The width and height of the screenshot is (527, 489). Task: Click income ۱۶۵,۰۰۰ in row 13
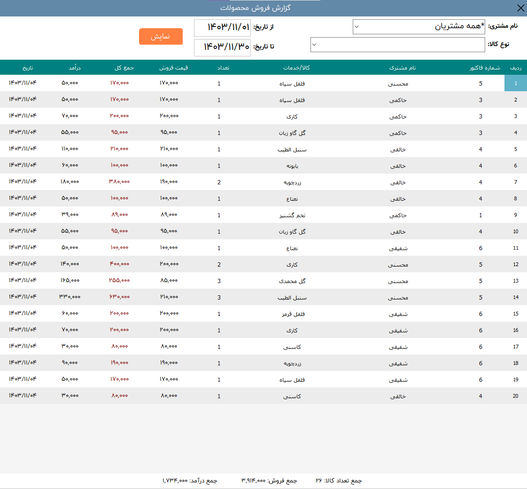click(70, 280)
